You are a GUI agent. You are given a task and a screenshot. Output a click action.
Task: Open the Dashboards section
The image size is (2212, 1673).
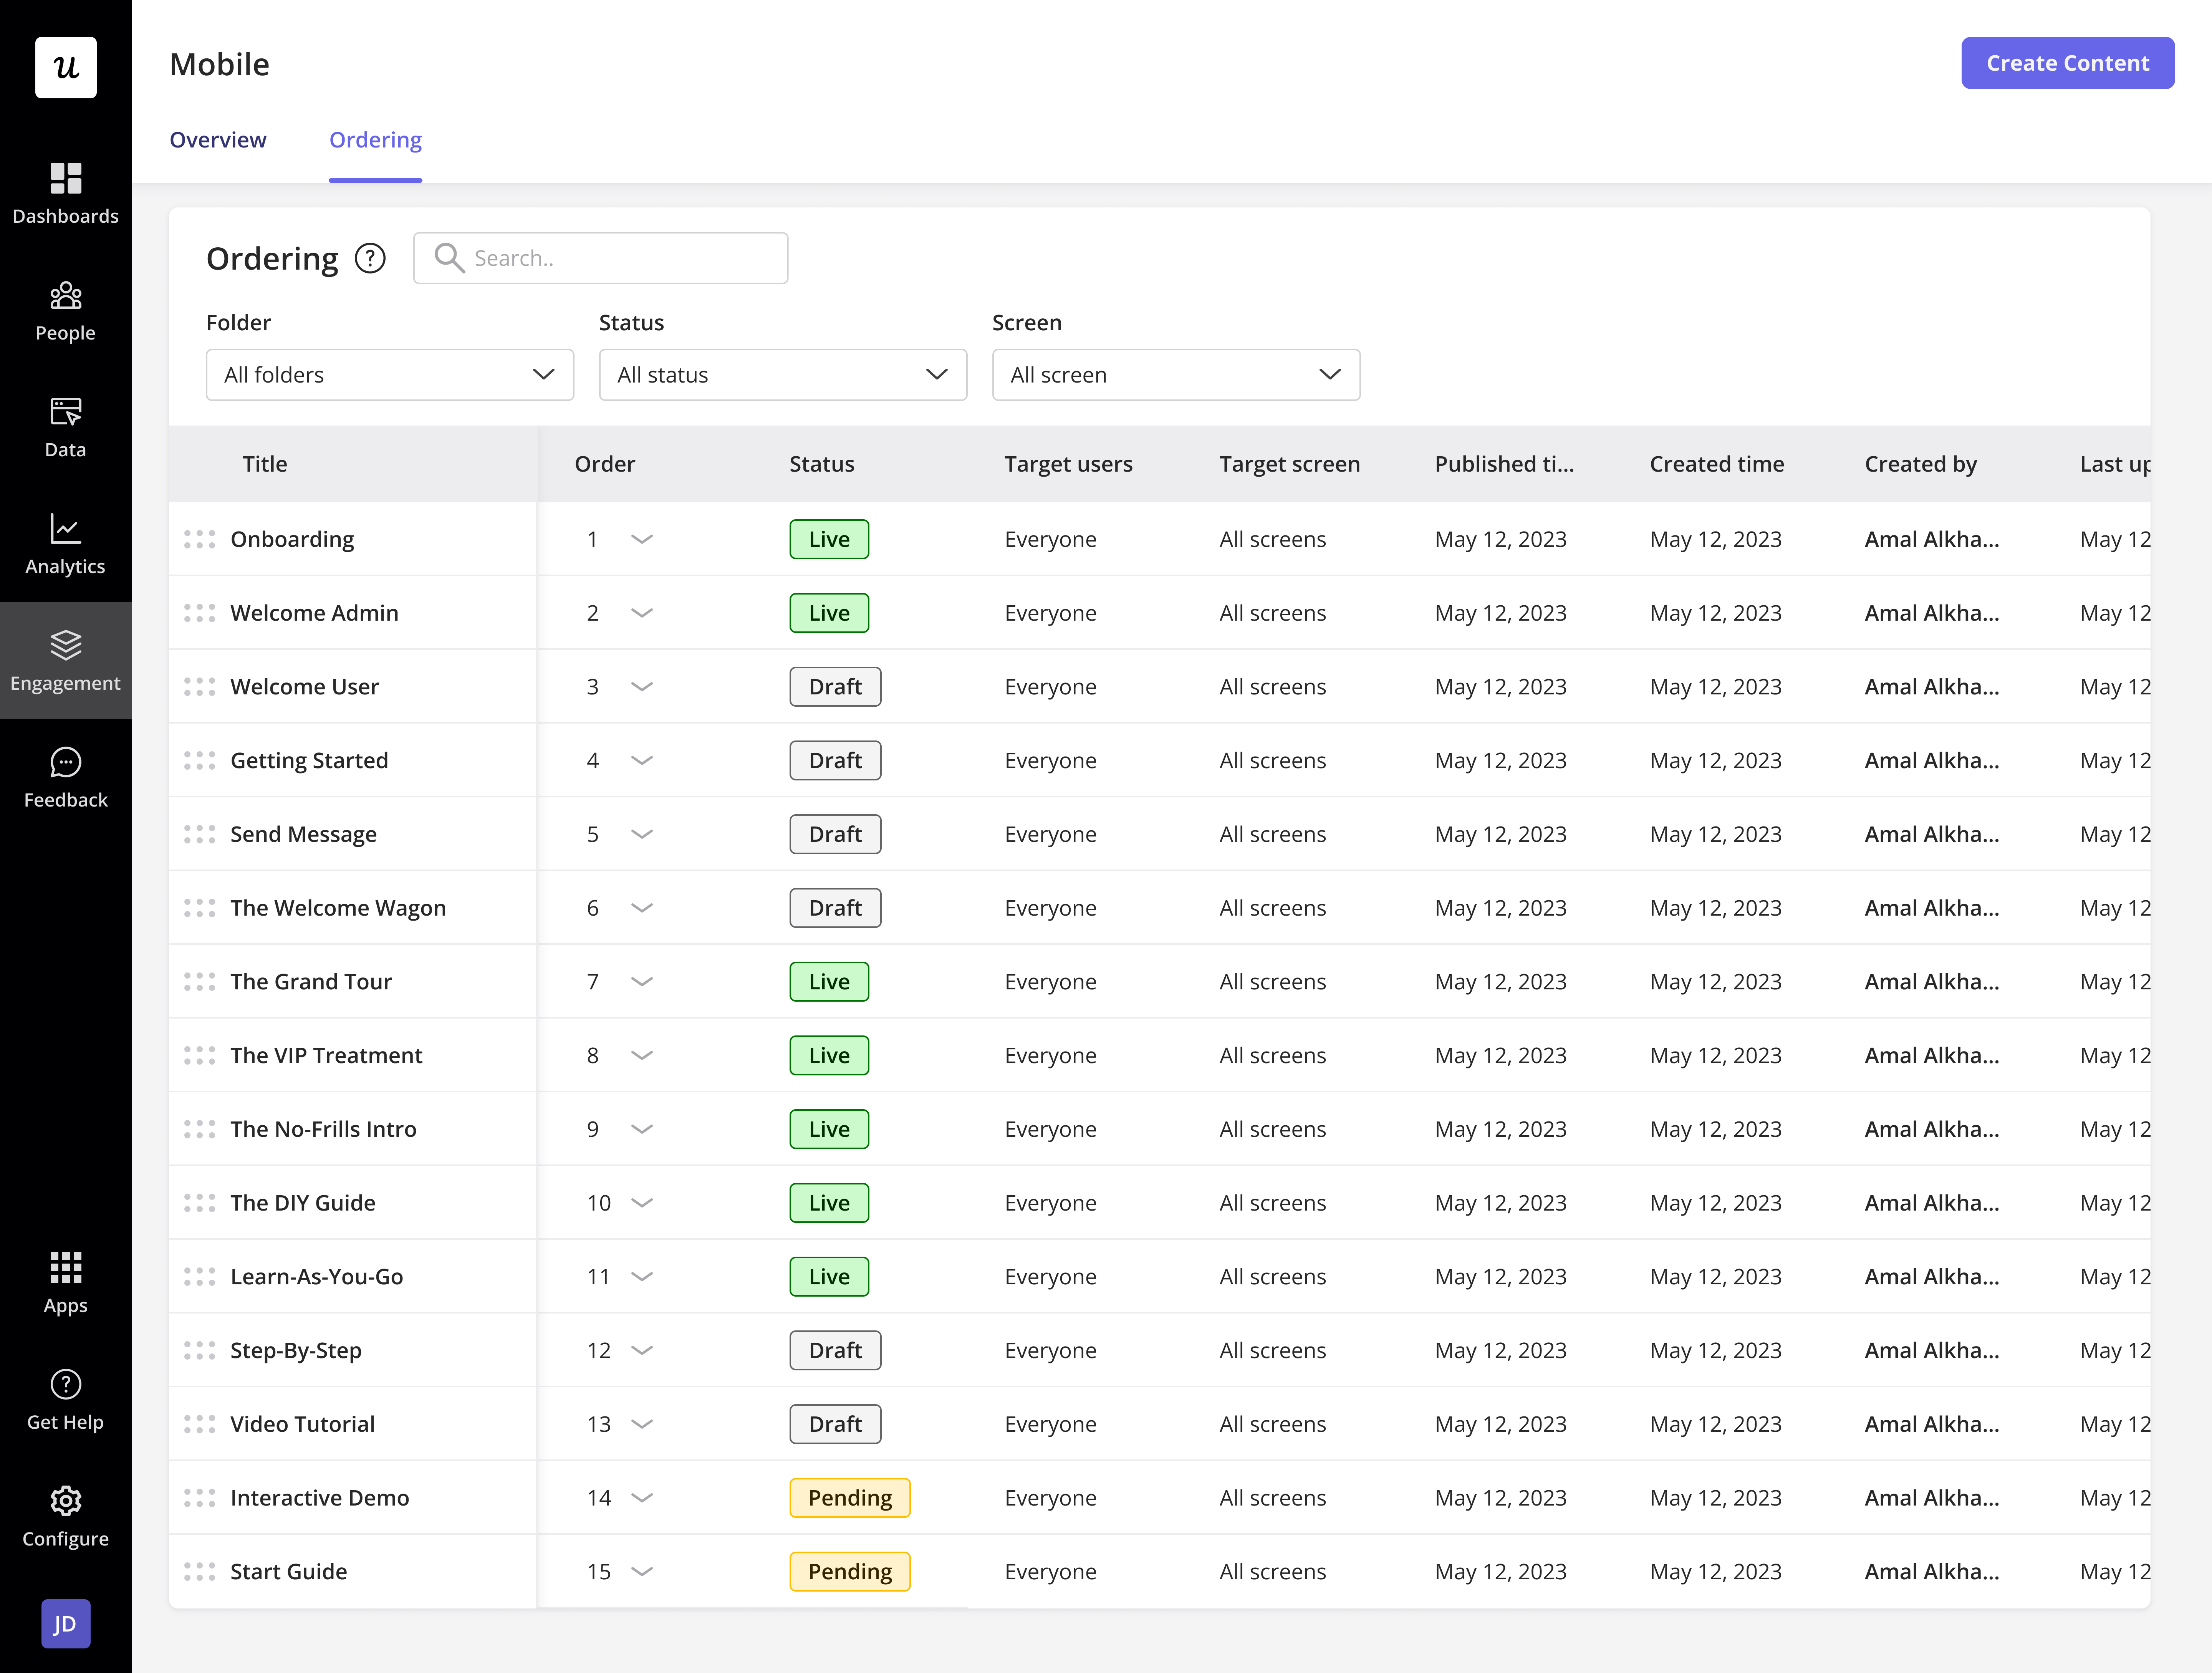pyautogui.click(x=66, y=193)
